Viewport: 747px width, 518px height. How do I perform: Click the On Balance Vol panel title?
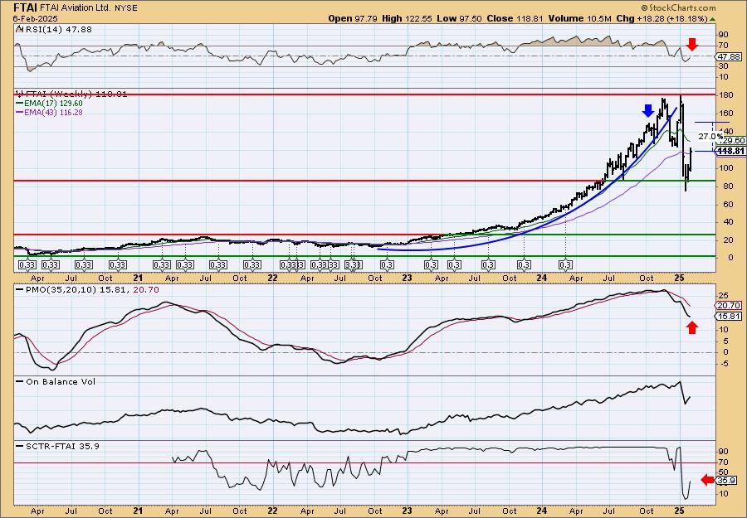pos(60,381)
